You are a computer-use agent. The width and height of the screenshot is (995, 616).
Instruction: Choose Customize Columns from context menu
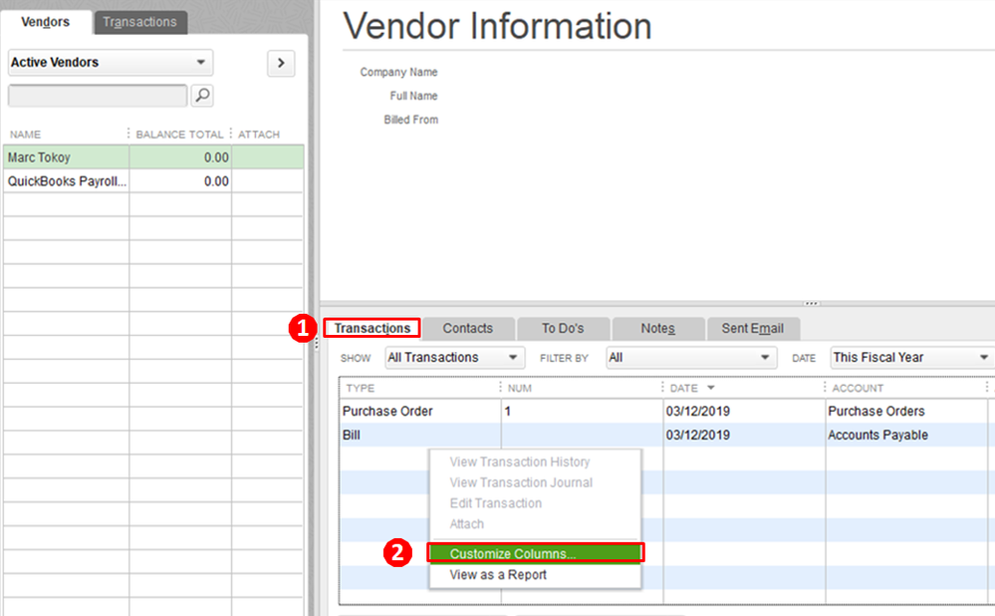coord(536,553)
